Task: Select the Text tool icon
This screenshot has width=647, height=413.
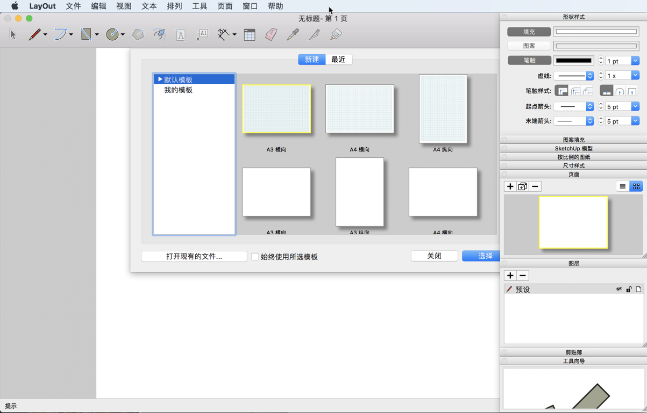Action: tap(181, 35)
